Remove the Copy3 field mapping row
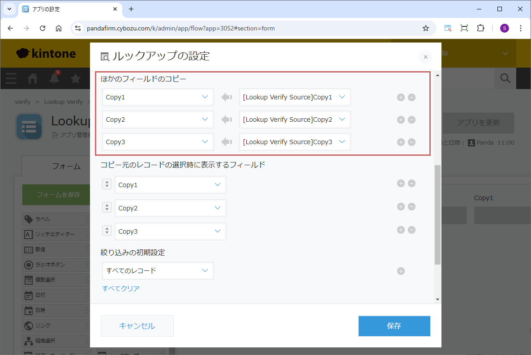The height and width of the screenshot is (355, 531). point(411,142)
